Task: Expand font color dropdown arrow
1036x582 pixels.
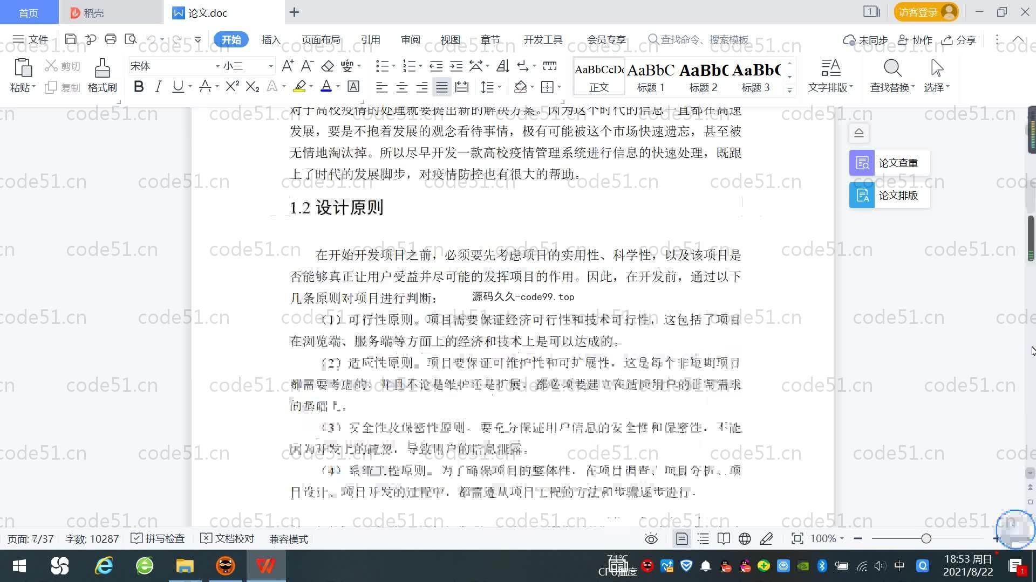Action: (338, 87)
